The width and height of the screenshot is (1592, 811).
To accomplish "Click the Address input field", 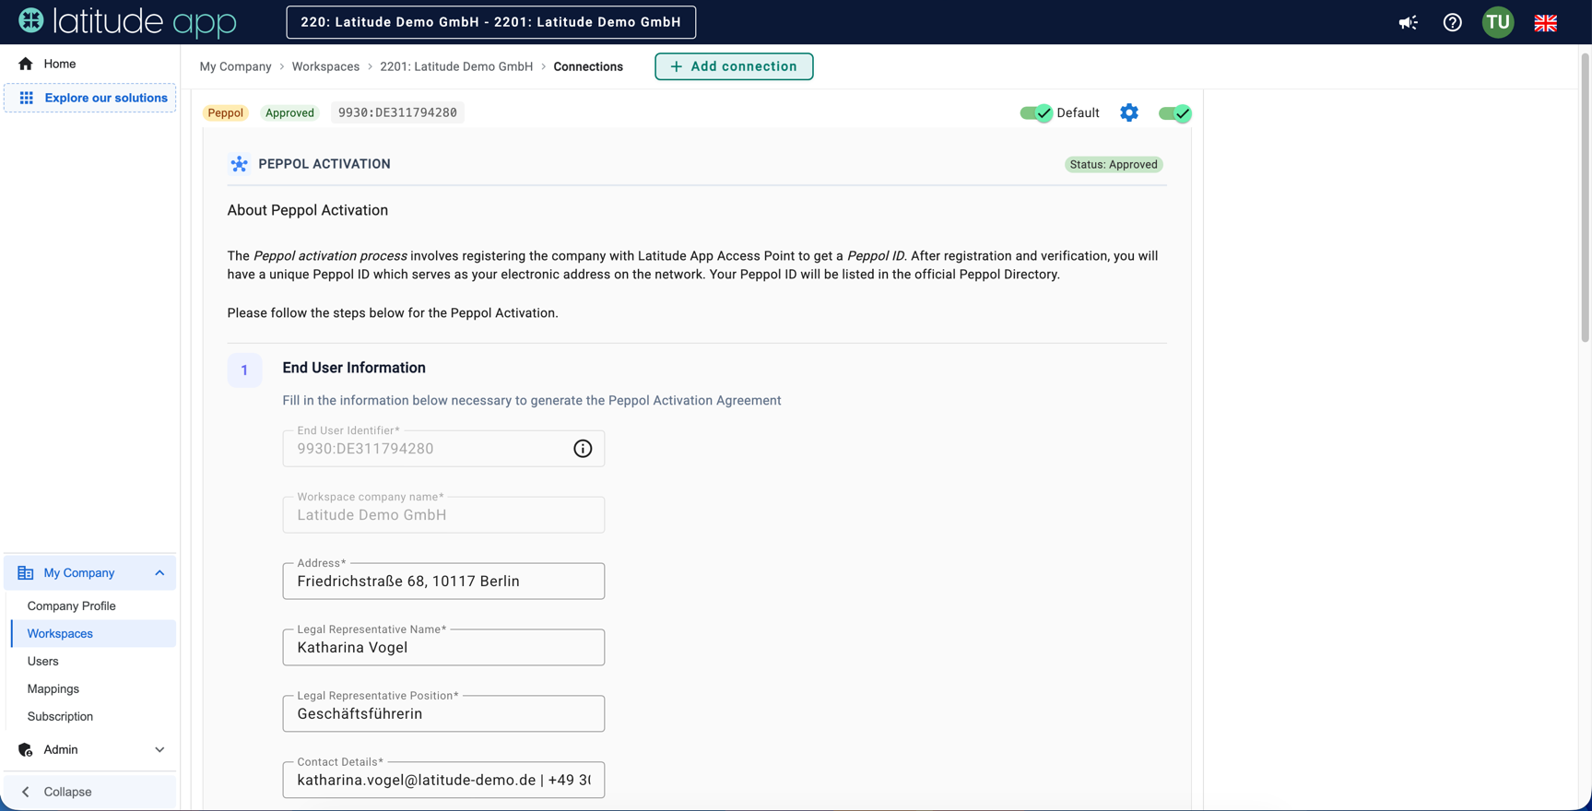I will (x=443, y=582).
